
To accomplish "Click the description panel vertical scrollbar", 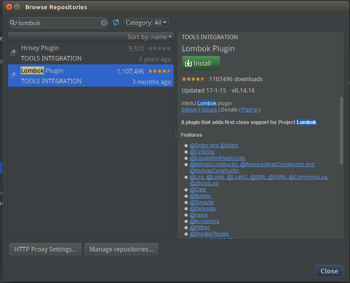I will click(x=341, y=130).
